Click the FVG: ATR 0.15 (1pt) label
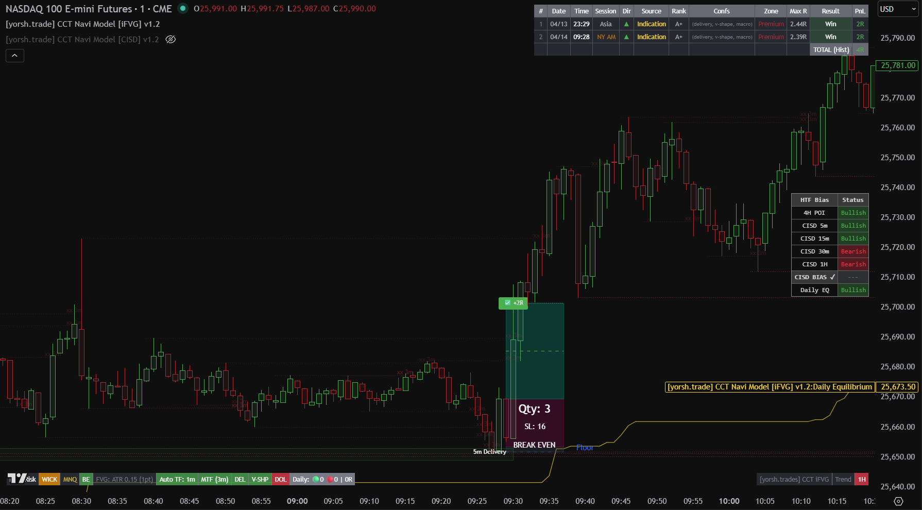 point(124,479)
